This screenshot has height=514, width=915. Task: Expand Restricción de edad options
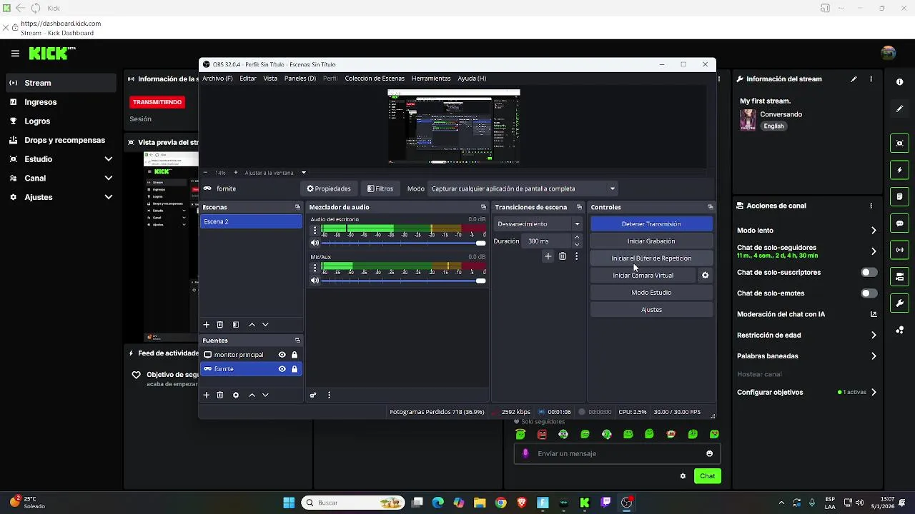[x=874, y=336]
